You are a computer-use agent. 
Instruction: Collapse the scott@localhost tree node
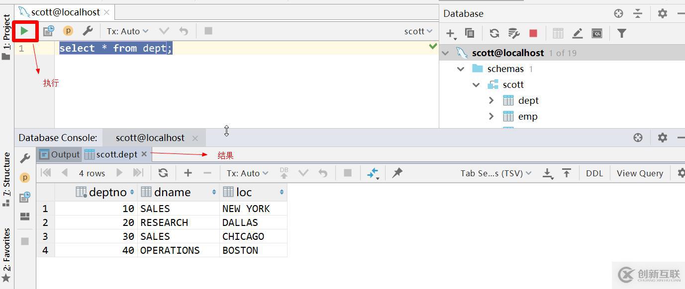(446, 53)
